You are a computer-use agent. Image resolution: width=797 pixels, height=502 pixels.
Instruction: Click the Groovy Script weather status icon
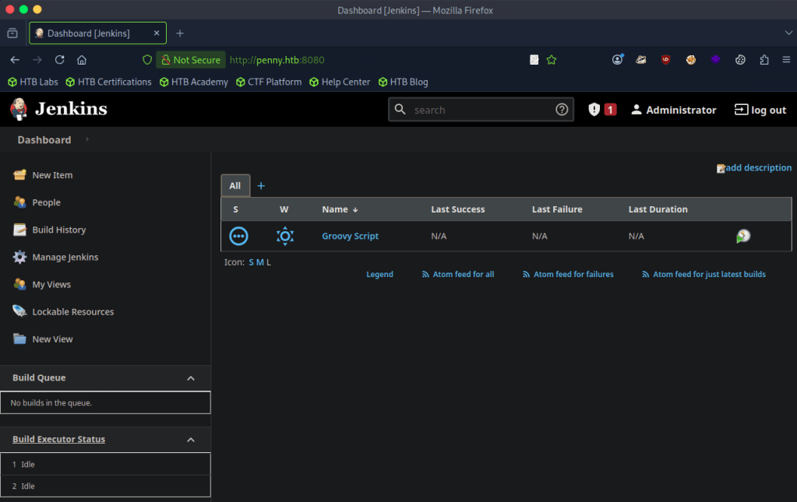point(285,236)
